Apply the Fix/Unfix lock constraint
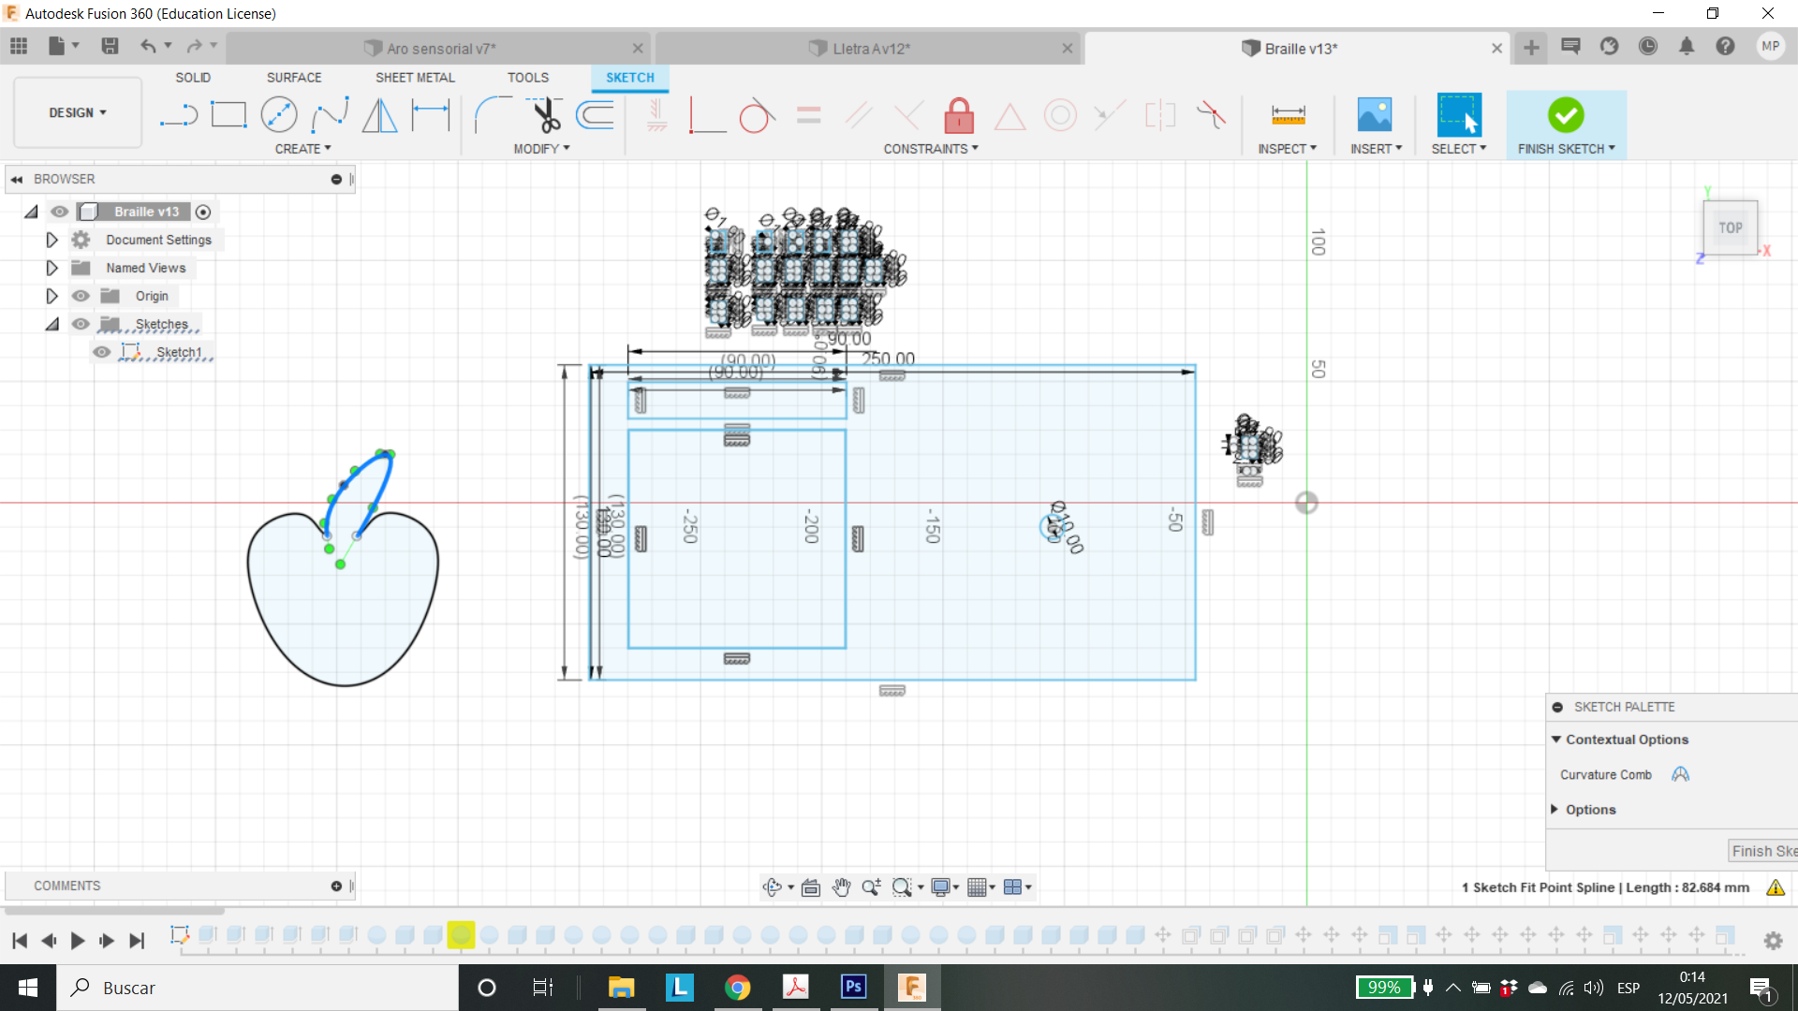This screenshot has height=1011, width=1798. [959, 115]
